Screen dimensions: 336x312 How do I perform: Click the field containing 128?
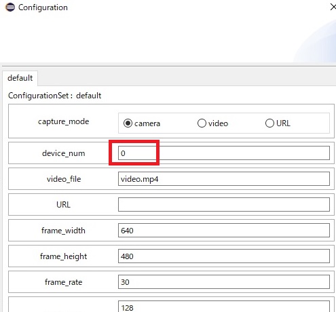point(224,307)
